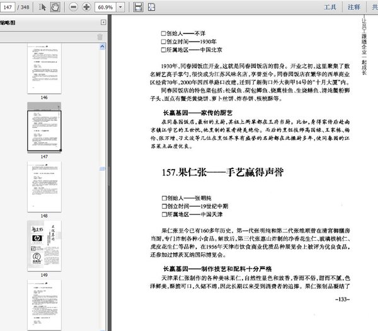Delete selected thumbnail with trash icon
This screenshot has height=331, width=378.
point(99,37)
